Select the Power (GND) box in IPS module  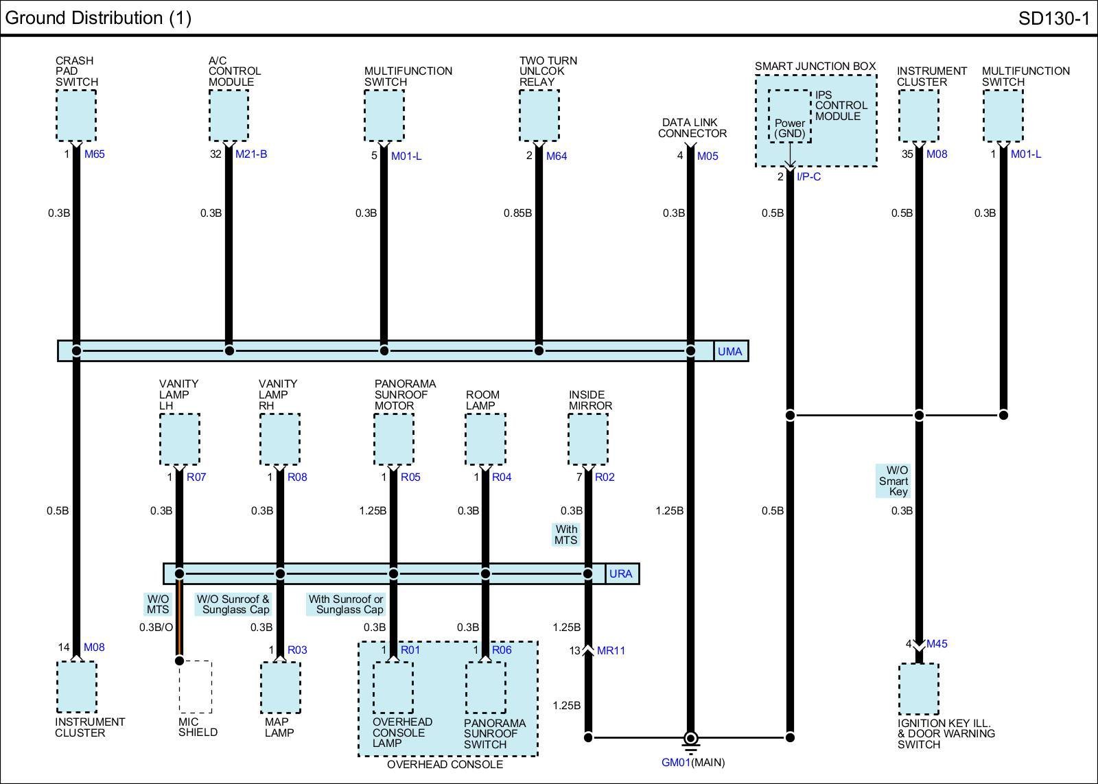coord(789,117)
